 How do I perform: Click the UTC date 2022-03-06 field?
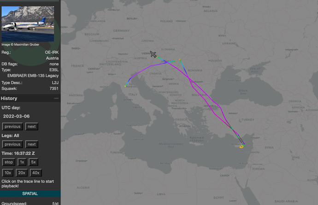[x=17, y=117]
